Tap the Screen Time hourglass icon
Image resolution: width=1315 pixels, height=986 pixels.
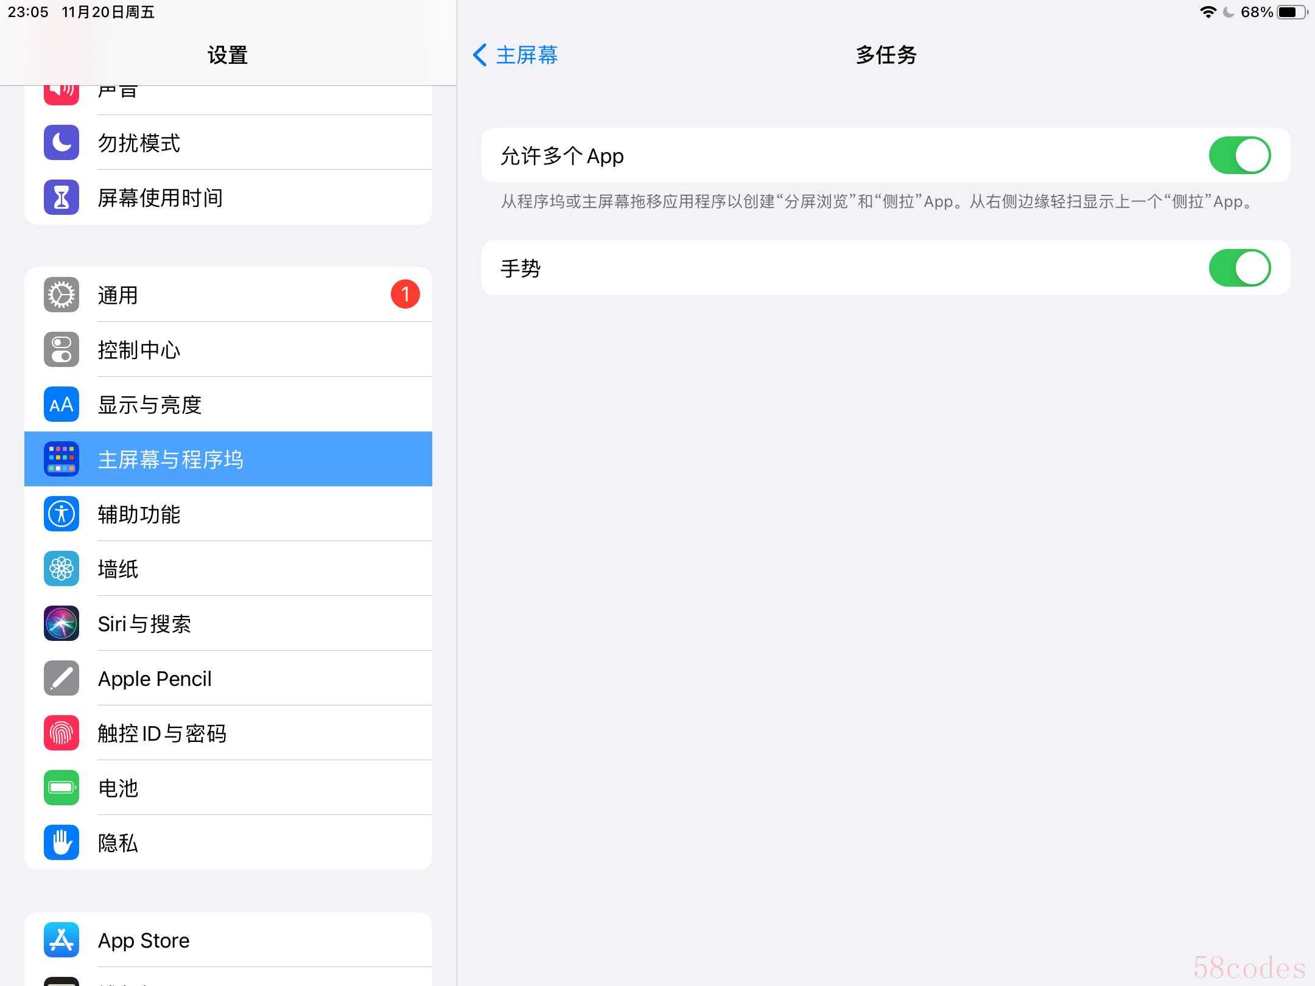pyautogui.click(x=61, y=197)
